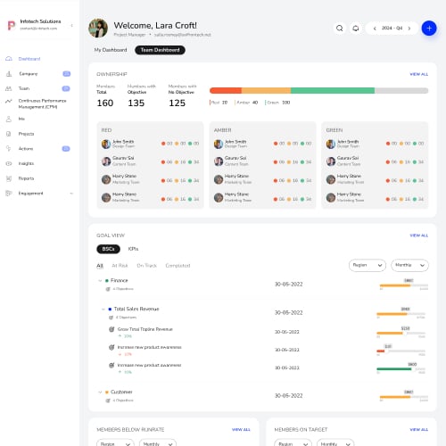Screen dimensions: 446x446
Task: Click the Insights eye icon
Action: [x=9, y=163]
